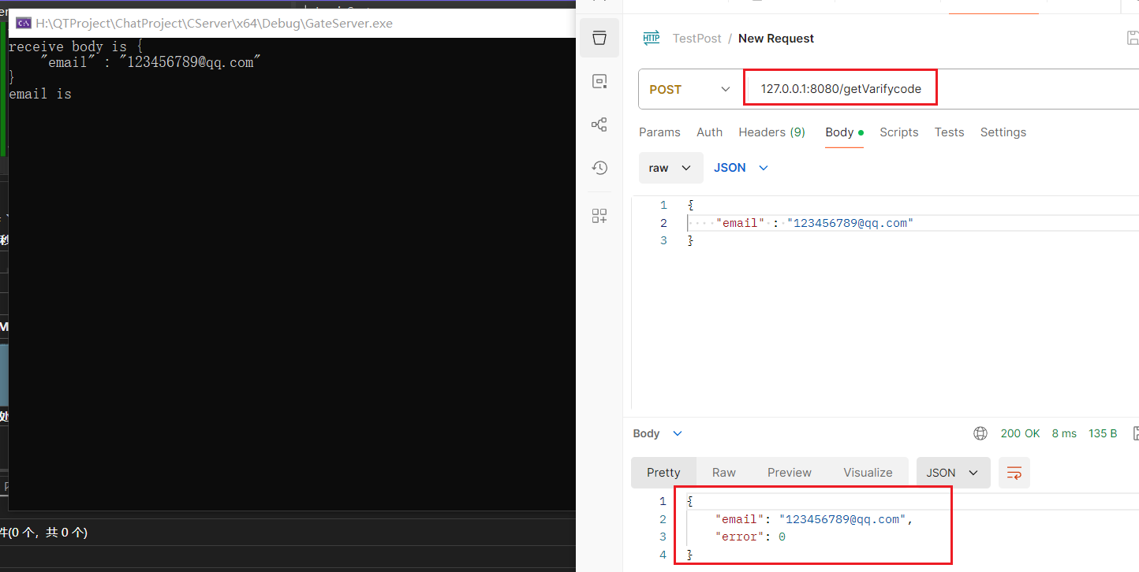Click the GateServer.exe console title bar path

tap(214, 23)
